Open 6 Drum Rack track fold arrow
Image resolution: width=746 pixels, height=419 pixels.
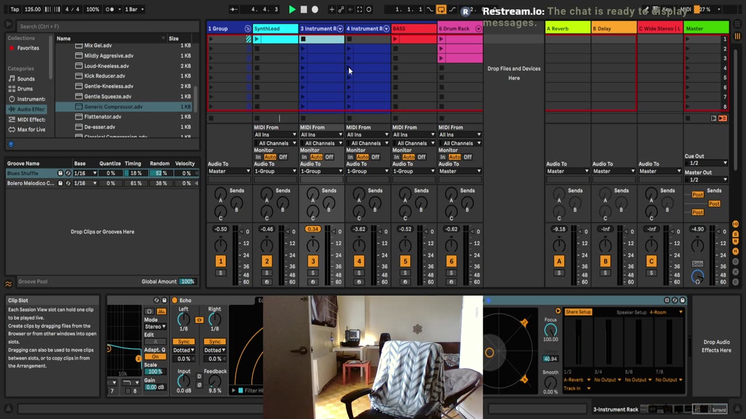tap(478, 29)
